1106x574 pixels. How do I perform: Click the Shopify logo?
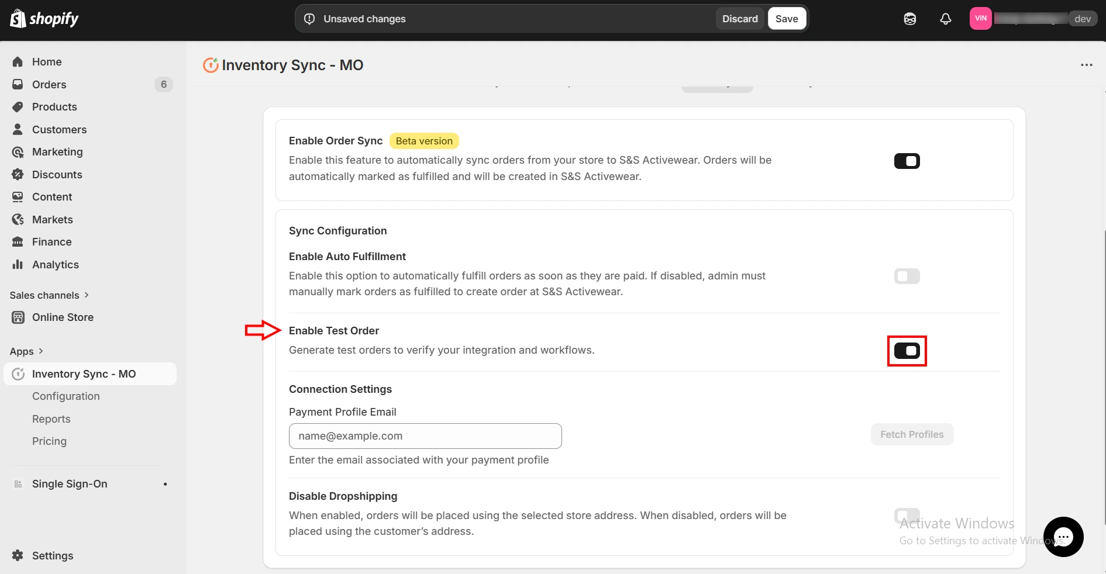click(x=44, y=18)
